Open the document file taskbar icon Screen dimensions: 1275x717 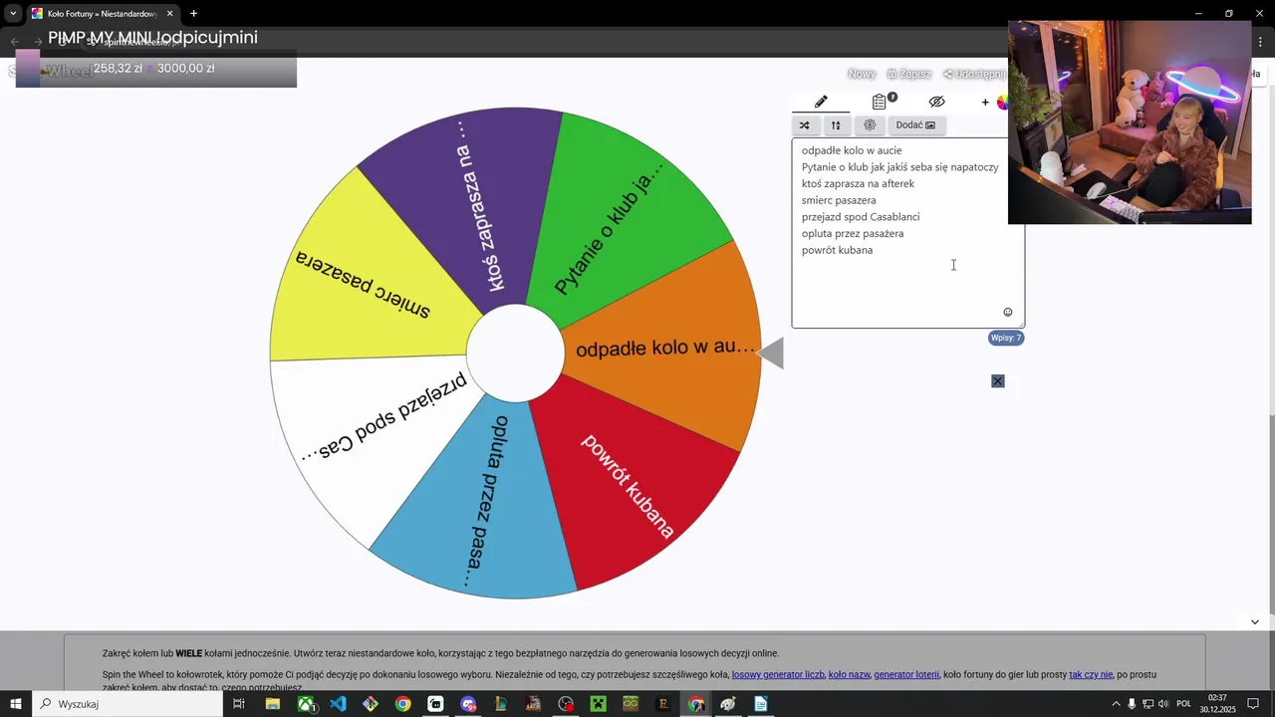tap(761, 704)
